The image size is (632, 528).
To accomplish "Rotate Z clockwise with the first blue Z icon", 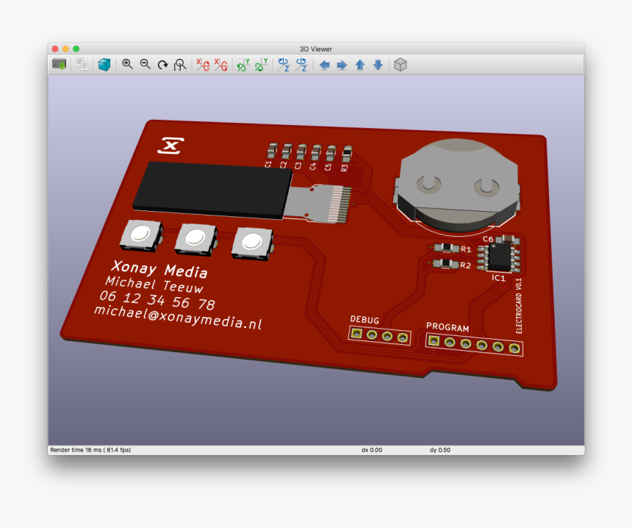I will pos(284,65).
